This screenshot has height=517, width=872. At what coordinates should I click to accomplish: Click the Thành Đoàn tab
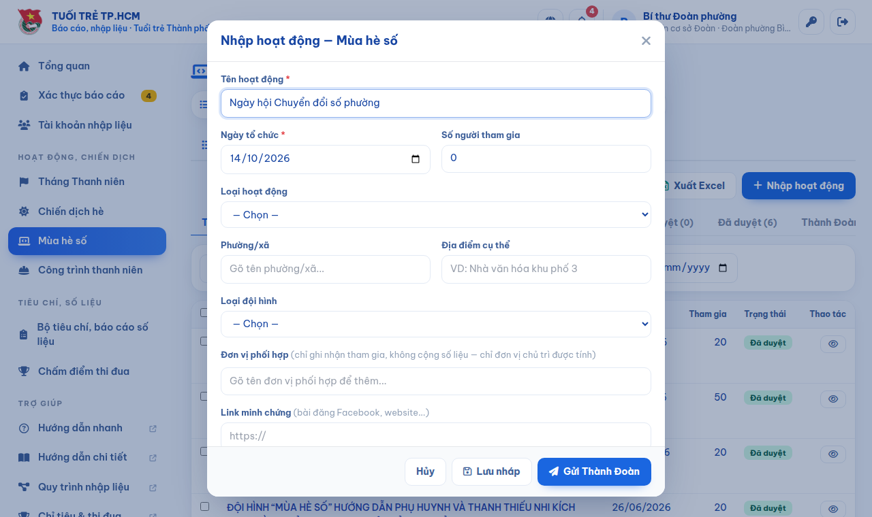828,222
